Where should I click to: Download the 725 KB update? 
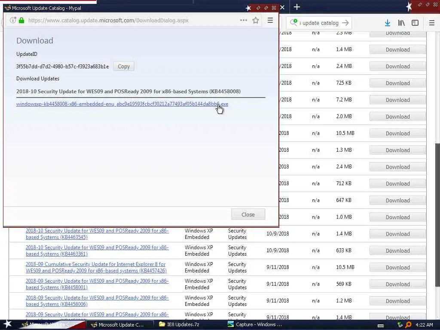pos(397,83)
